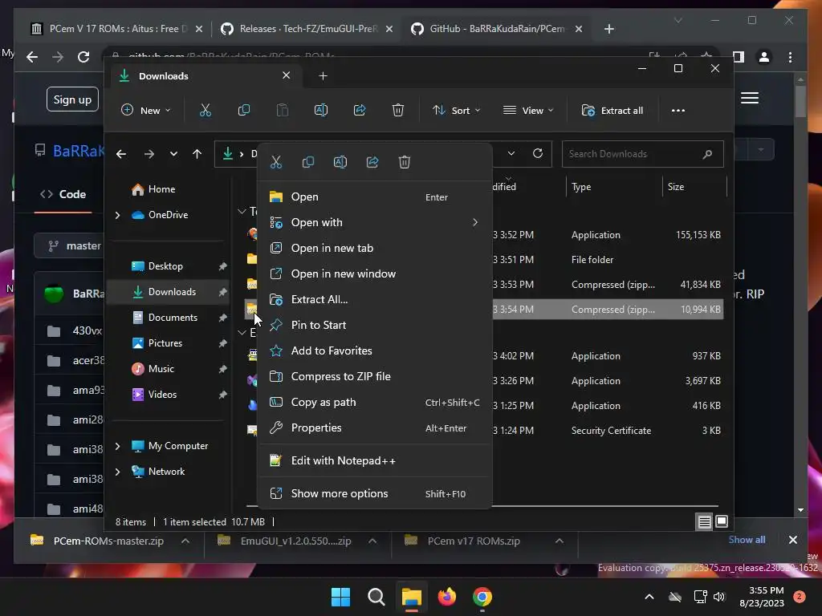Click Delete icon in context menu
This screenshot has height=616, width=822.
pyautogui.click(x=405, y=162)
